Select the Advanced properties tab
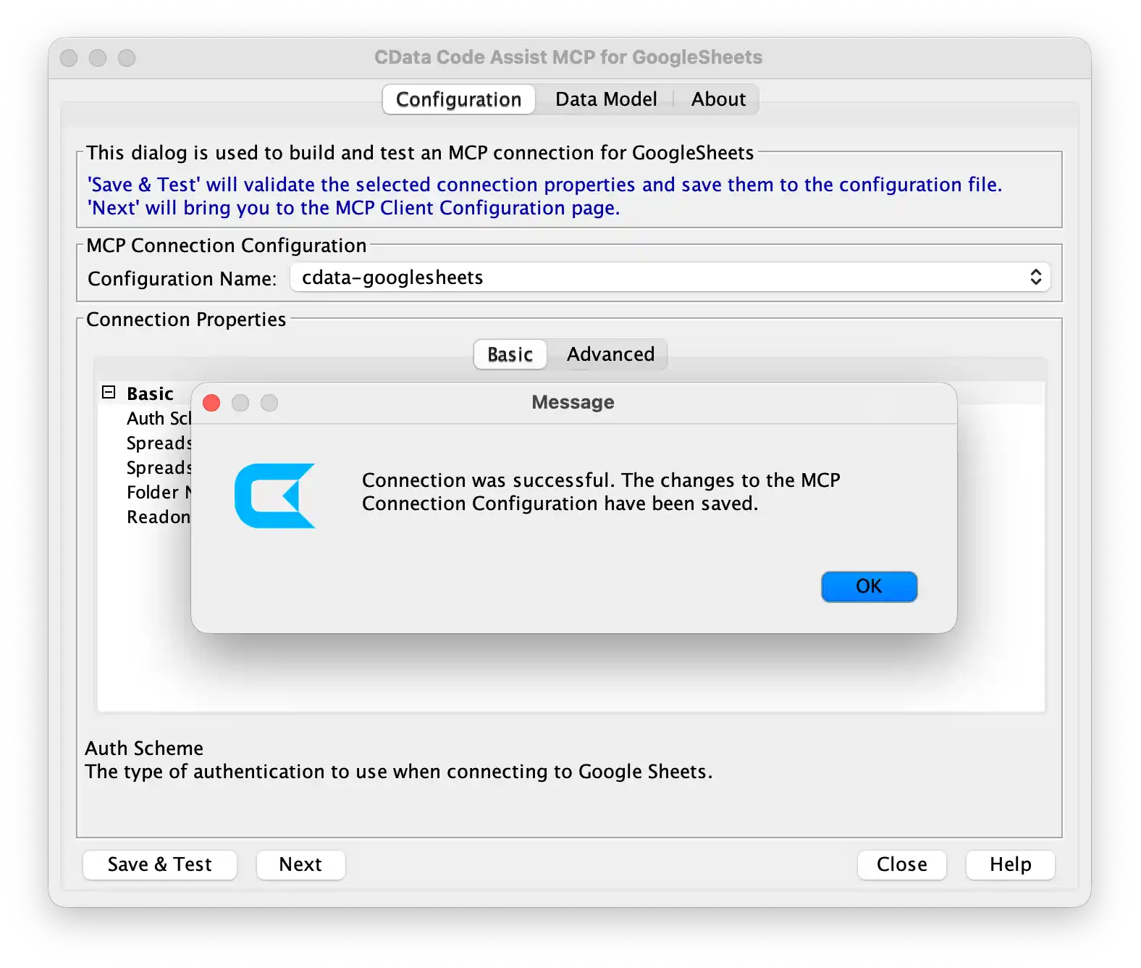 (610, 354)
